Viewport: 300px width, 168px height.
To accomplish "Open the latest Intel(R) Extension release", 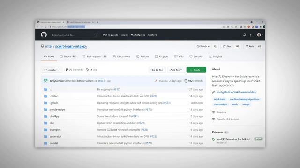I will coord(234,139).
